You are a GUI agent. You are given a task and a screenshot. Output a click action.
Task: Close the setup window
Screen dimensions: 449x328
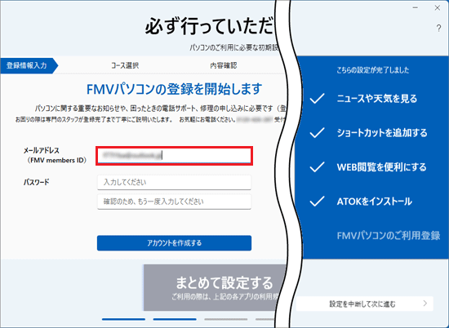438,7
